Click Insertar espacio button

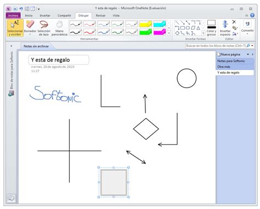(x=225, y=28)
